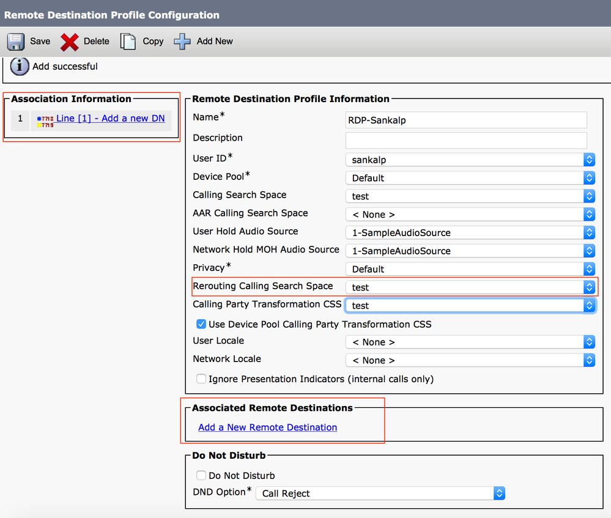Check the Do Not Disturb checkbox
This screenshot has width=611, height=518.
pyautogui.click(x=201, y=476)
